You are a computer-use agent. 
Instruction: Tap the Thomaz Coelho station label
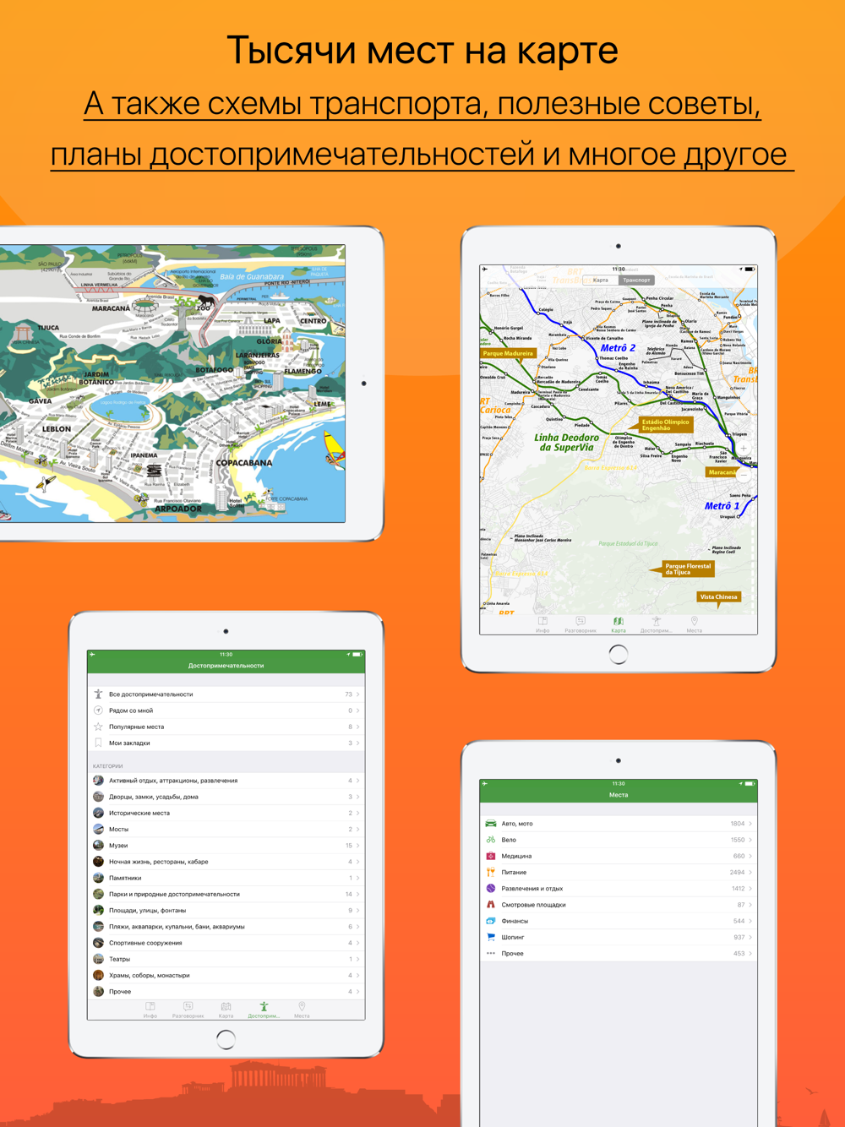[x=613, y=358]
